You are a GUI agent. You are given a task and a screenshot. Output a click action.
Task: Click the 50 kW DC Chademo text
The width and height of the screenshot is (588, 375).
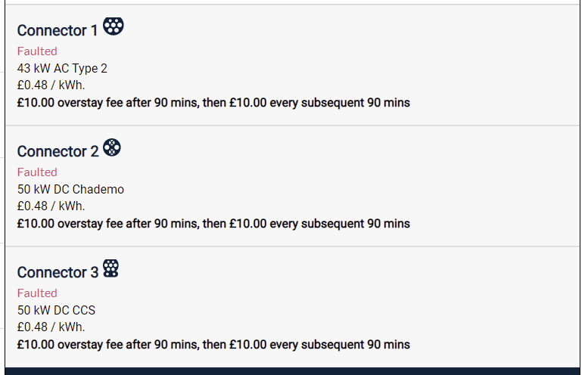pyautogui.click(x=70, y=189)
